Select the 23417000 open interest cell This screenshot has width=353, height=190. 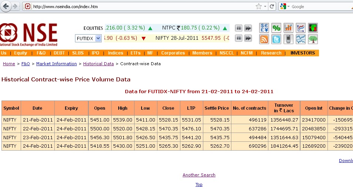click(x=314, y=120)
